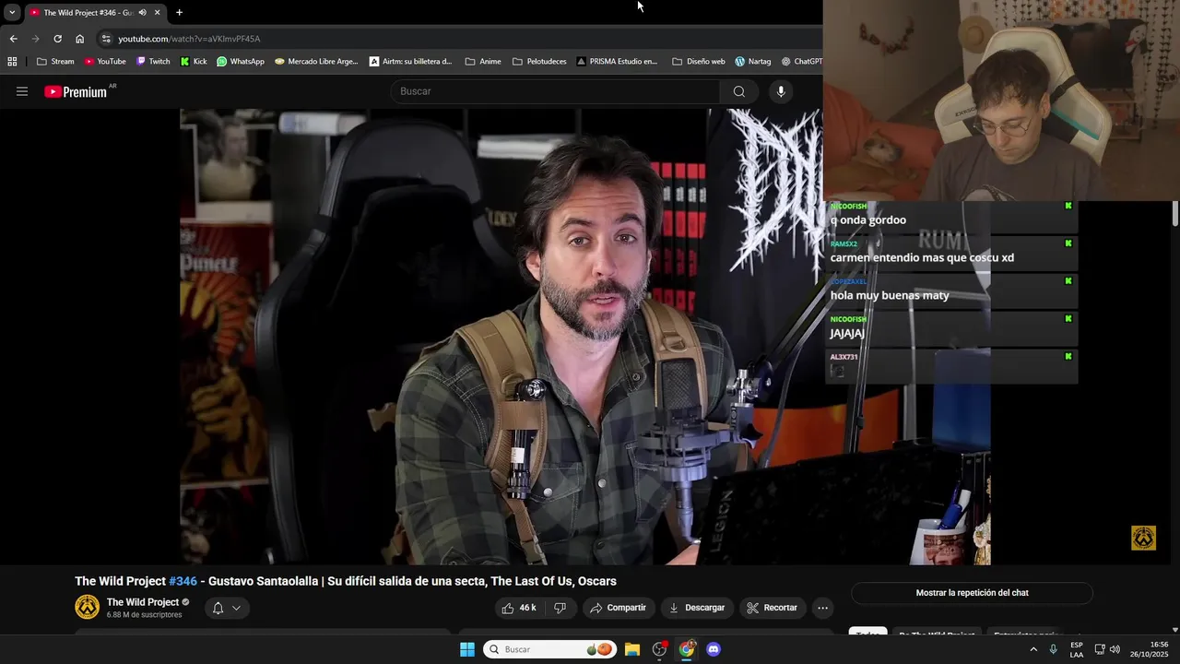Click the Recortar clip button
The height and width of the screenshot is (664, 1180).
[x=773, y=608]
